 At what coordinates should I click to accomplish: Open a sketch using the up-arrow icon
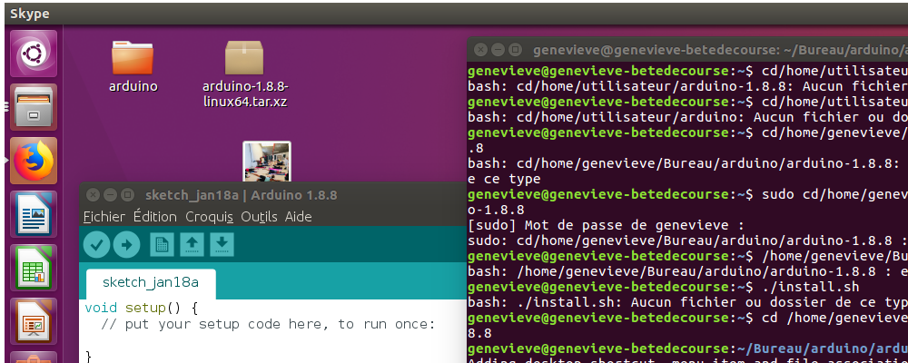(192, 244)
